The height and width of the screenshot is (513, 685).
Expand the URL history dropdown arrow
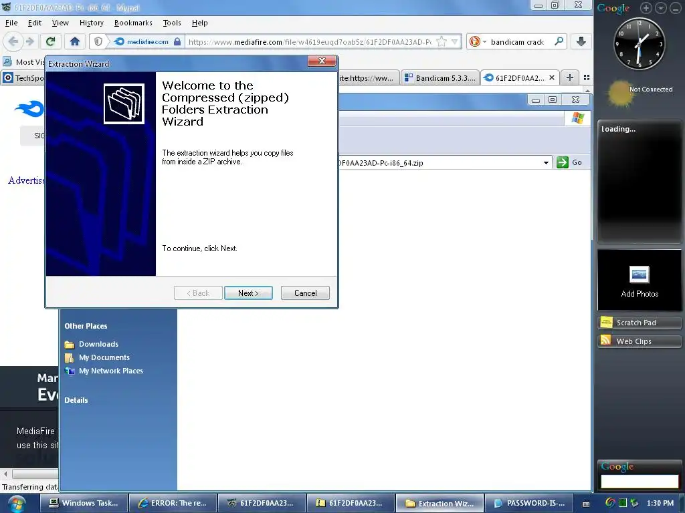click(455, 41)
